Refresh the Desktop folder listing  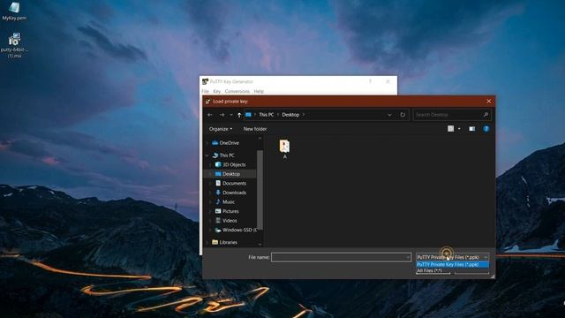coord(403,115)
